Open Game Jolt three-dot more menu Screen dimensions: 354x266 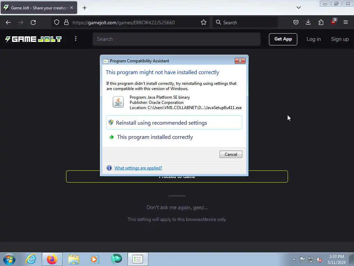click(x=76, y=39)
